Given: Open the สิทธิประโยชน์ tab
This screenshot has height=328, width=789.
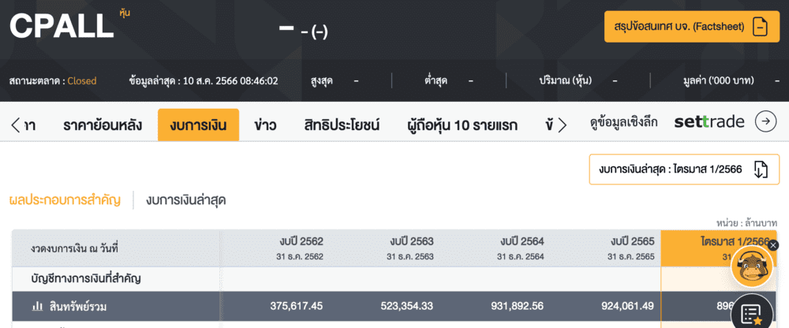Looking at the screenshot, I should click(x=342, y=125).
